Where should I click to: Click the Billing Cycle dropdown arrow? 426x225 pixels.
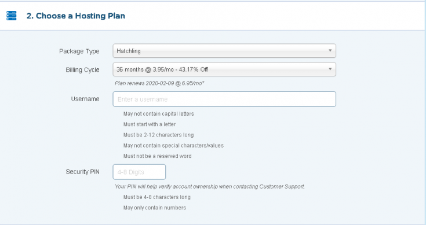coord(330,69)
